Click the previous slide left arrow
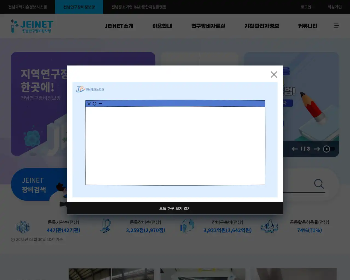Image resolution: width=350 pixels, height=280 pixels. click(x=294, y=149)
